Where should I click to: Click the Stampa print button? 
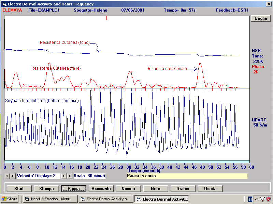[x=46, y=188]
